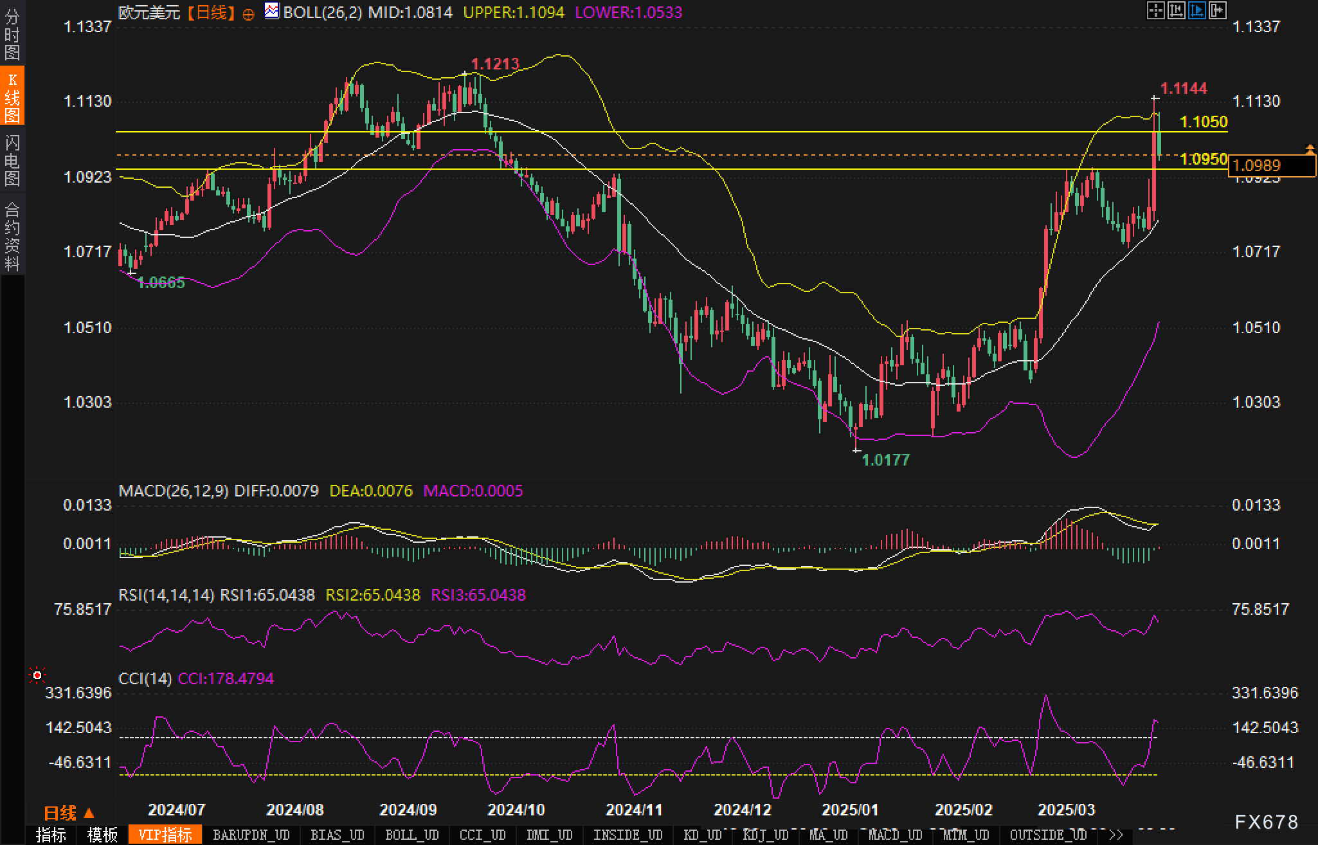Click the crosshair cursor icon at top right
The height and width of the screenshot is (845, 1318).
(1155, 10)
